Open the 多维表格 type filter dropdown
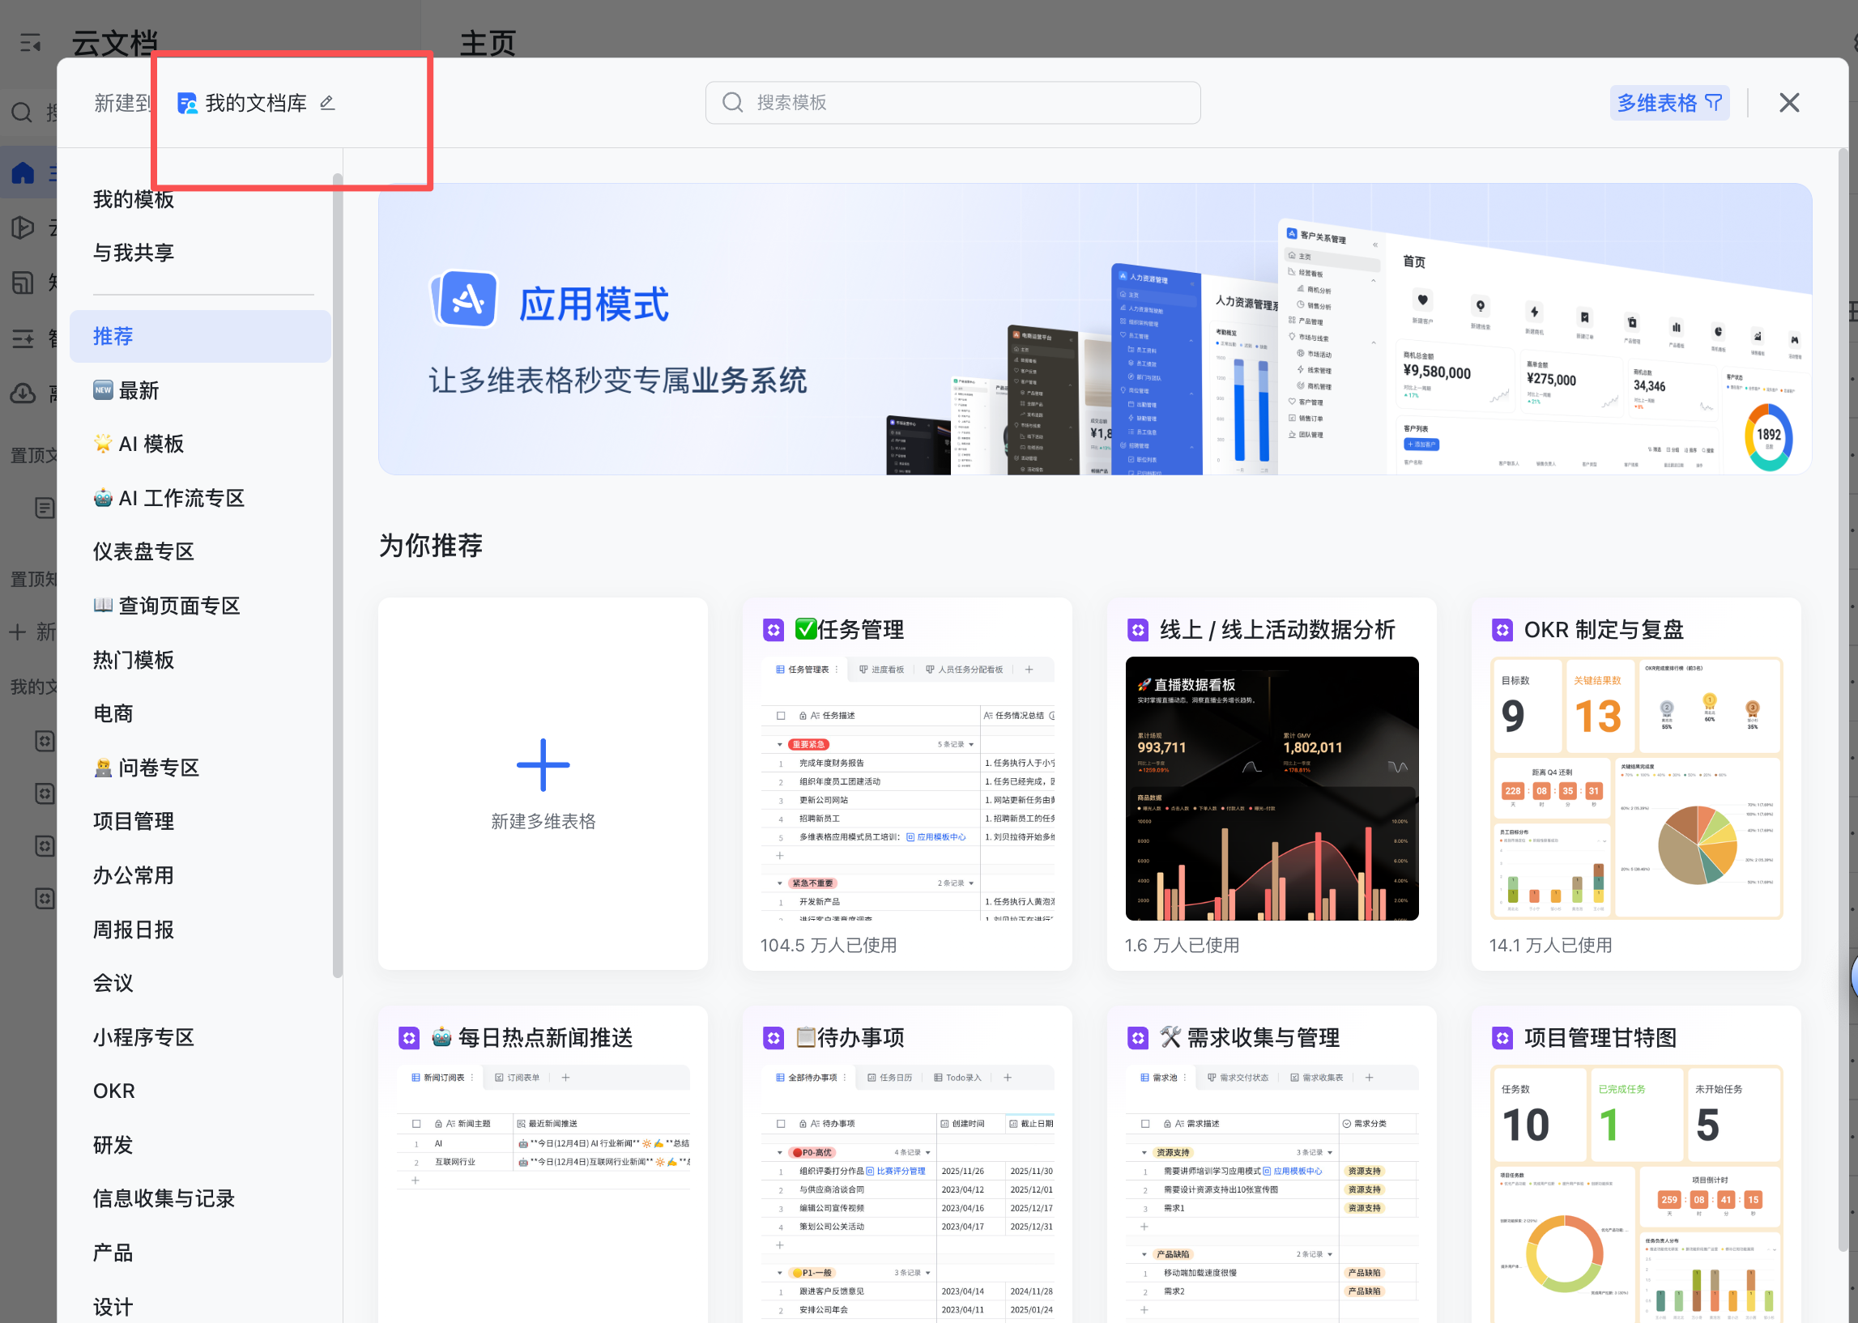1858x1323 pixels. [x=1657, y=103]
